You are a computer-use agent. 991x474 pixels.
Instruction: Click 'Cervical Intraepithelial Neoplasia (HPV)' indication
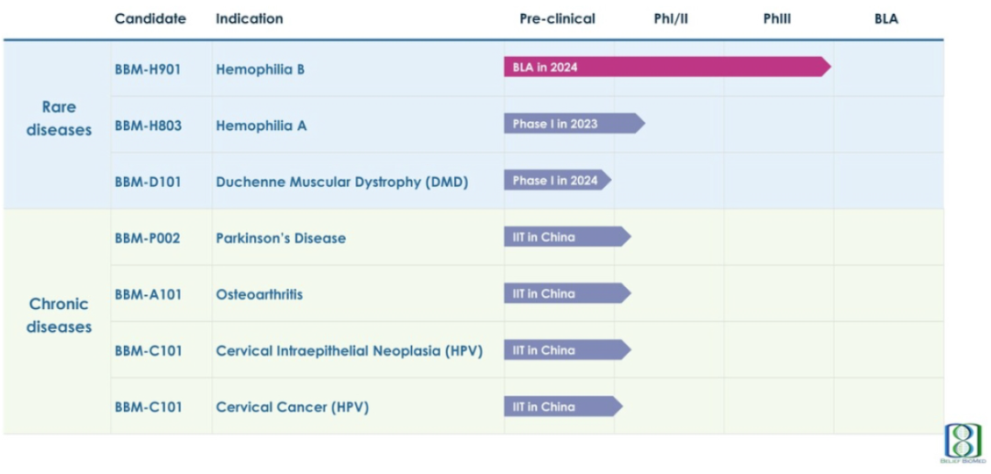349,351
